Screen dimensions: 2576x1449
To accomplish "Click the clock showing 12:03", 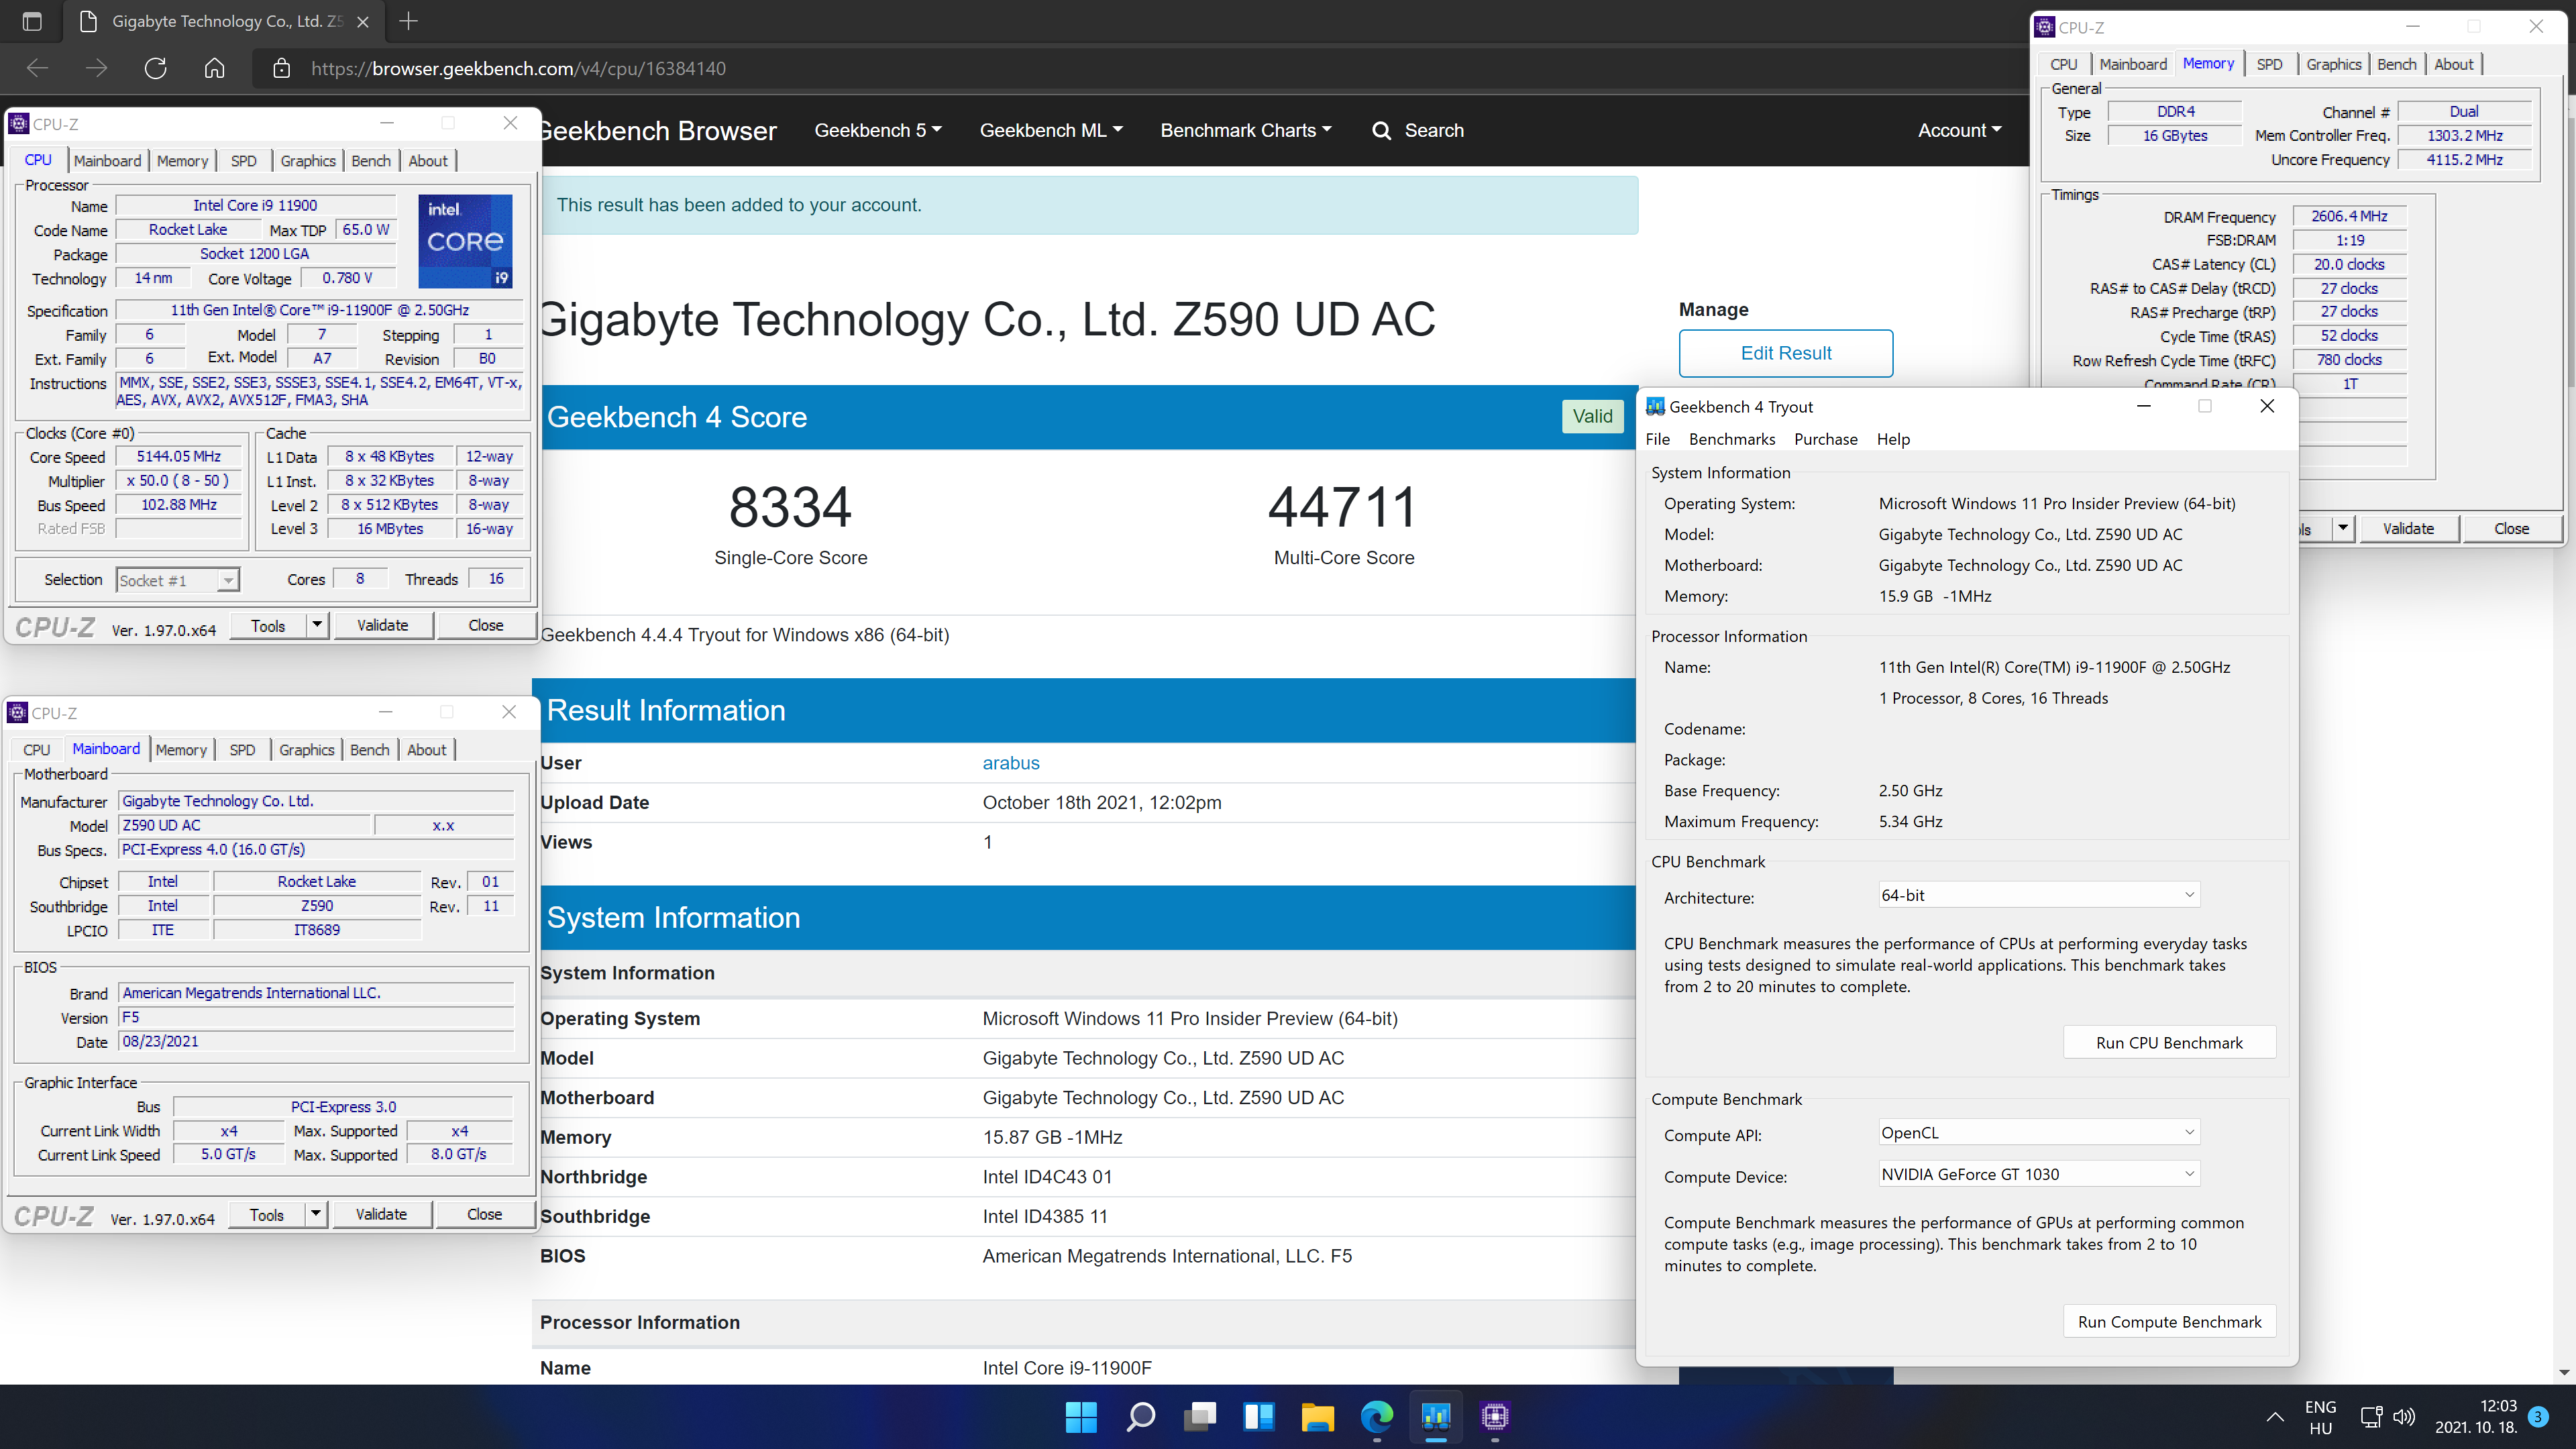I will (2498, 1405).
